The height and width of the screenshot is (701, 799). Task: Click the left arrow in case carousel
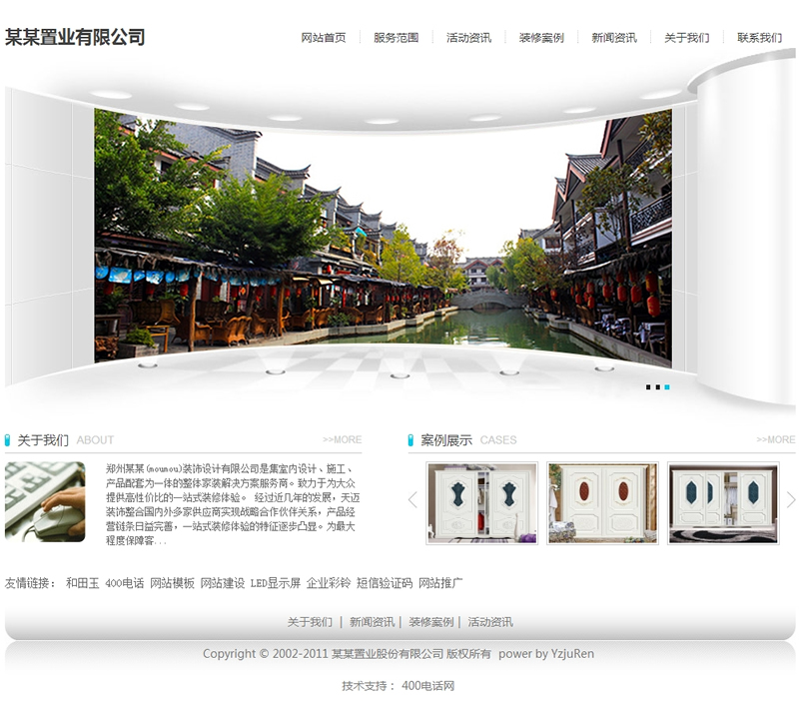tap(412, 500)
